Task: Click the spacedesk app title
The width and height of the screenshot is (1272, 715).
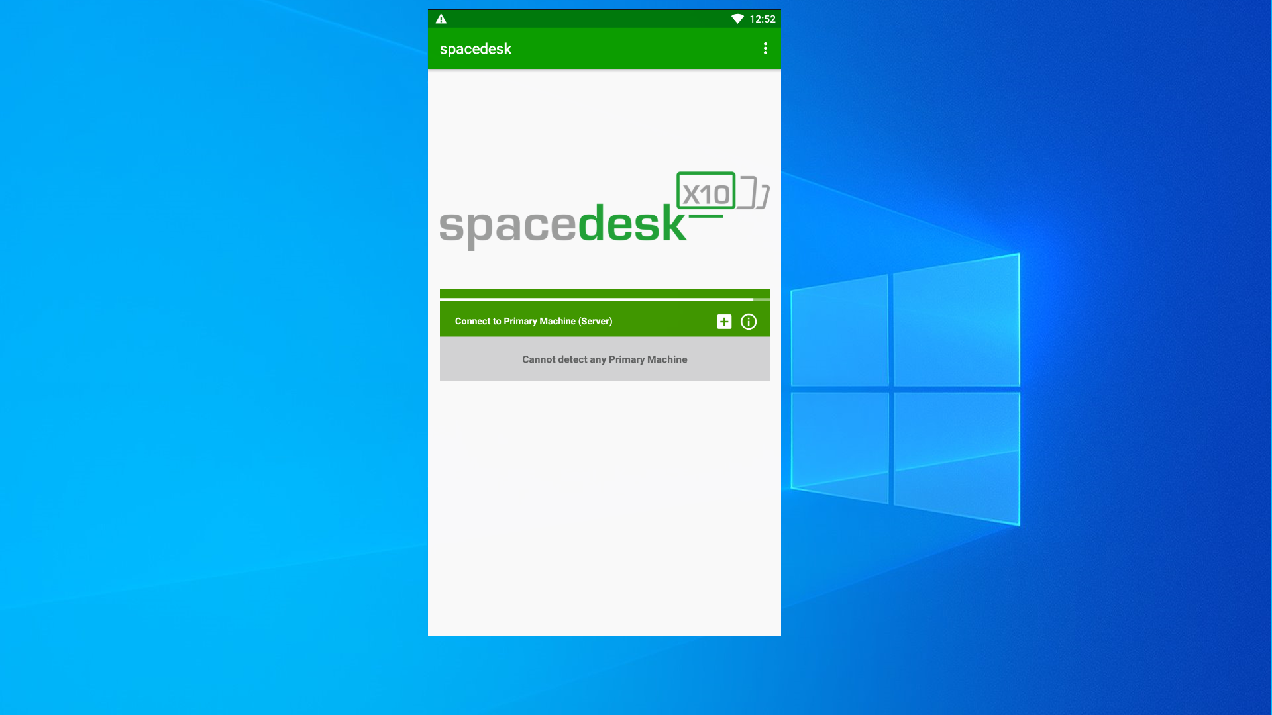Action: (476, 49)
